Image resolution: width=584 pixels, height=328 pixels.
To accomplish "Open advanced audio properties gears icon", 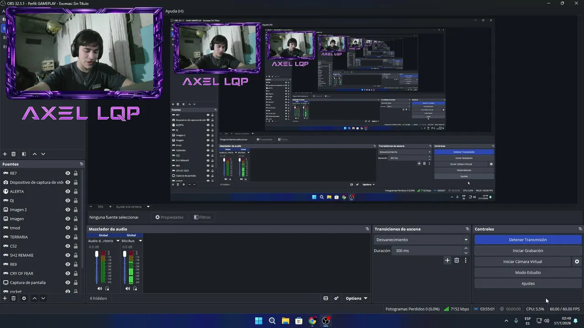I will coord(336,298).
